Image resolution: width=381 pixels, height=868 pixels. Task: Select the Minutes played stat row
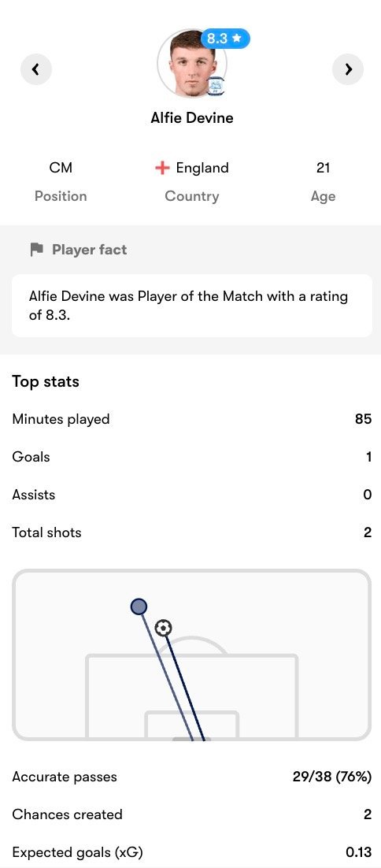[x=192, y=419]
